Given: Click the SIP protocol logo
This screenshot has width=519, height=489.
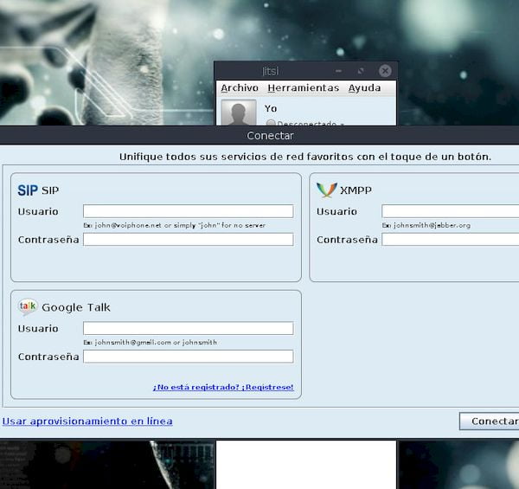Looking at the screenshot, I should pyautogui.click(x=28, y=190).
